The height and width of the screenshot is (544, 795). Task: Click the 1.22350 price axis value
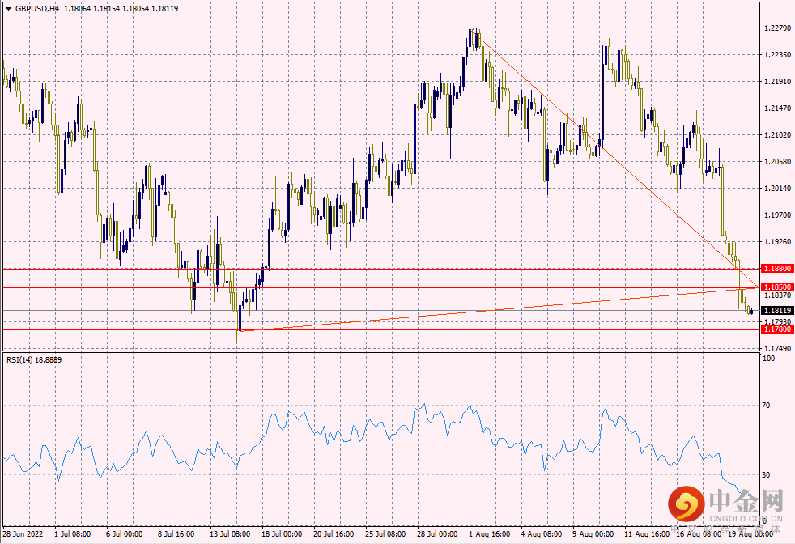777,55
